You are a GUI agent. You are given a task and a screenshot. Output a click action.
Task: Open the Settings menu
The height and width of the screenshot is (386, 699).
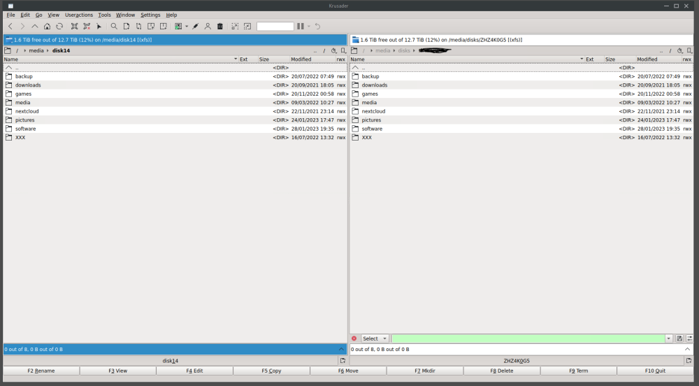(x=150, y=15)
